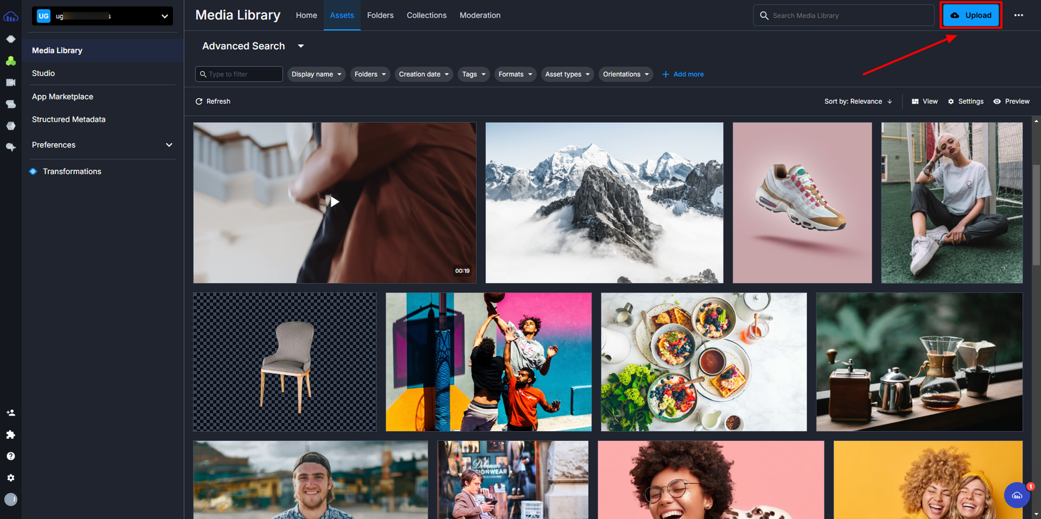Click the blue Transformations diamond icon
This screenshot has width=1041, height=519.
pyautogui.click(x=33, y=172)
